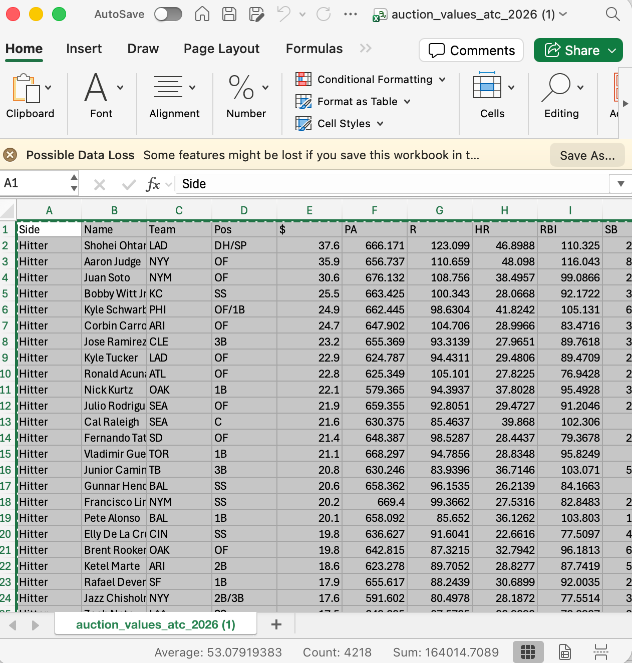Select column A header
The image size is (632, 663).
tap(49, 211)
